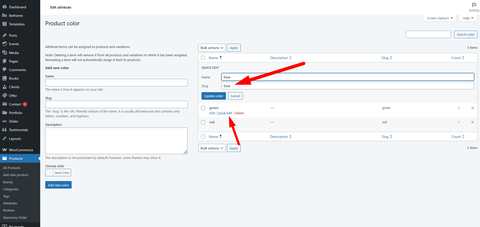This screenshot has height=227, width=480.
Task: Click the Posts pushpin icon
Action: (5, 35)
